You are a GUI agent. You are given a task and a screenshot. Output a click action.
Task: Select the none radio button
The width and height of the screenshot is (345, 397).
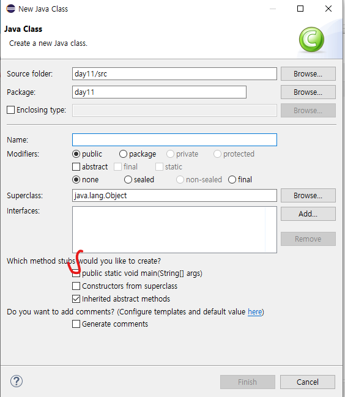tap(76, 179)
